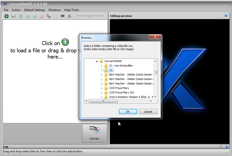Screen dimensions: 232x156
Task: Click the folder tree horizontal scrollbar thumb
Action: pos(103,101)
